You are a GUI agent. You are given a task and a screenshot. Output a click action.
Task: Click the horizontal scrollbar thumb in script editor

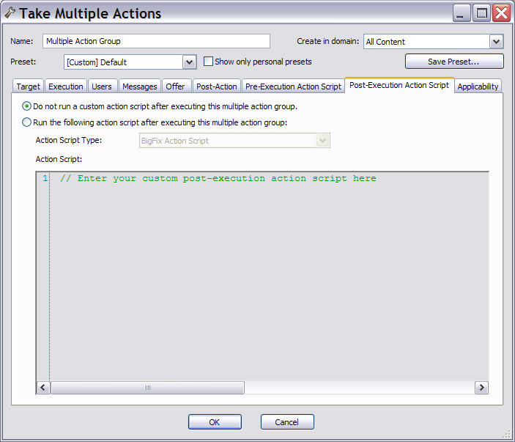147,388
